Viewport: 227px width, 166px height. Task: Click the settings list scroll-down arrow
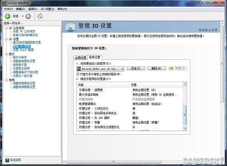point(185,128)
